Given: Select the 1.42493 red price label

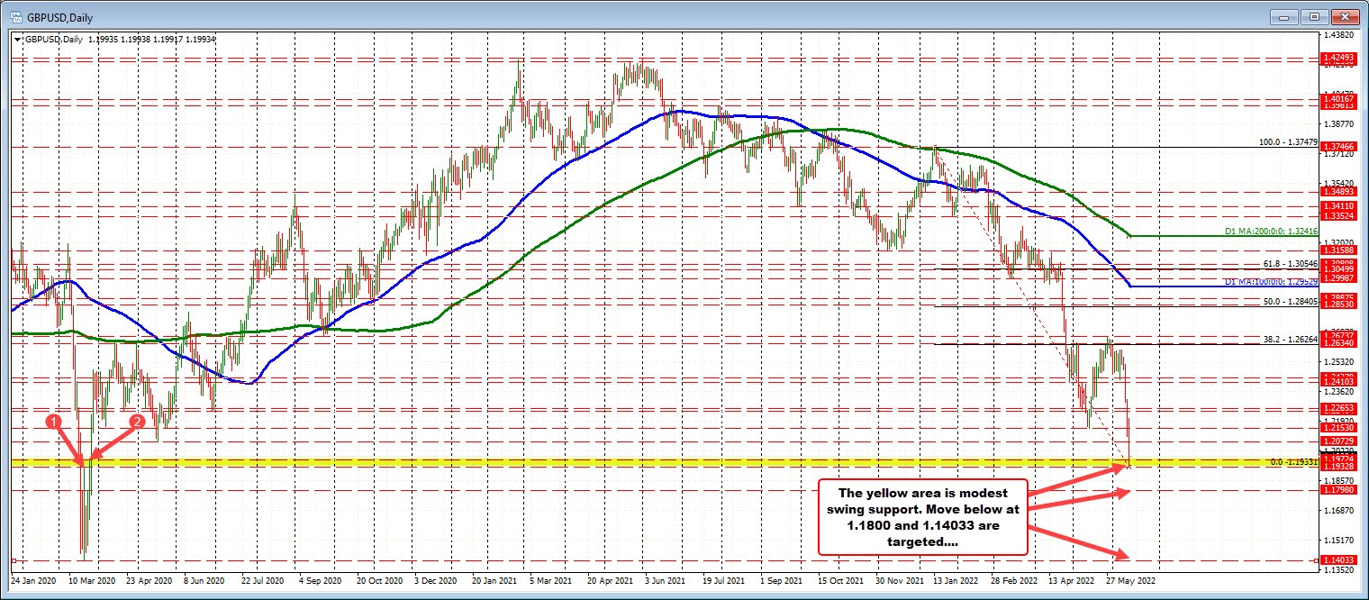Looking at the screenshot, I should point(1337,58).
